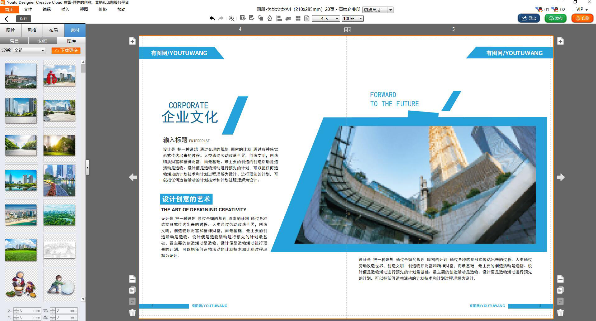Click the orange 下载更多 button
596x321 pixels.
[x=66, y=50]
